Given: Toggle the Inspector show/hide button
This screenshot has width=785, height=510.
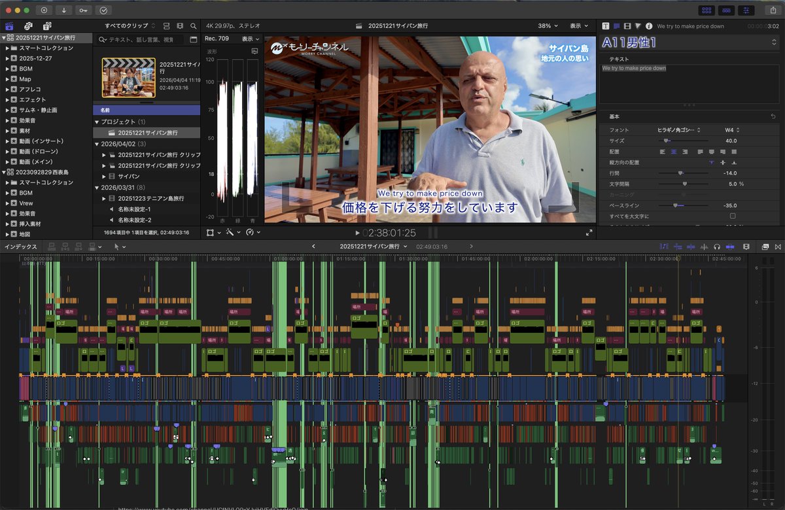Looking at the screenshot, I should pos(746,10).
